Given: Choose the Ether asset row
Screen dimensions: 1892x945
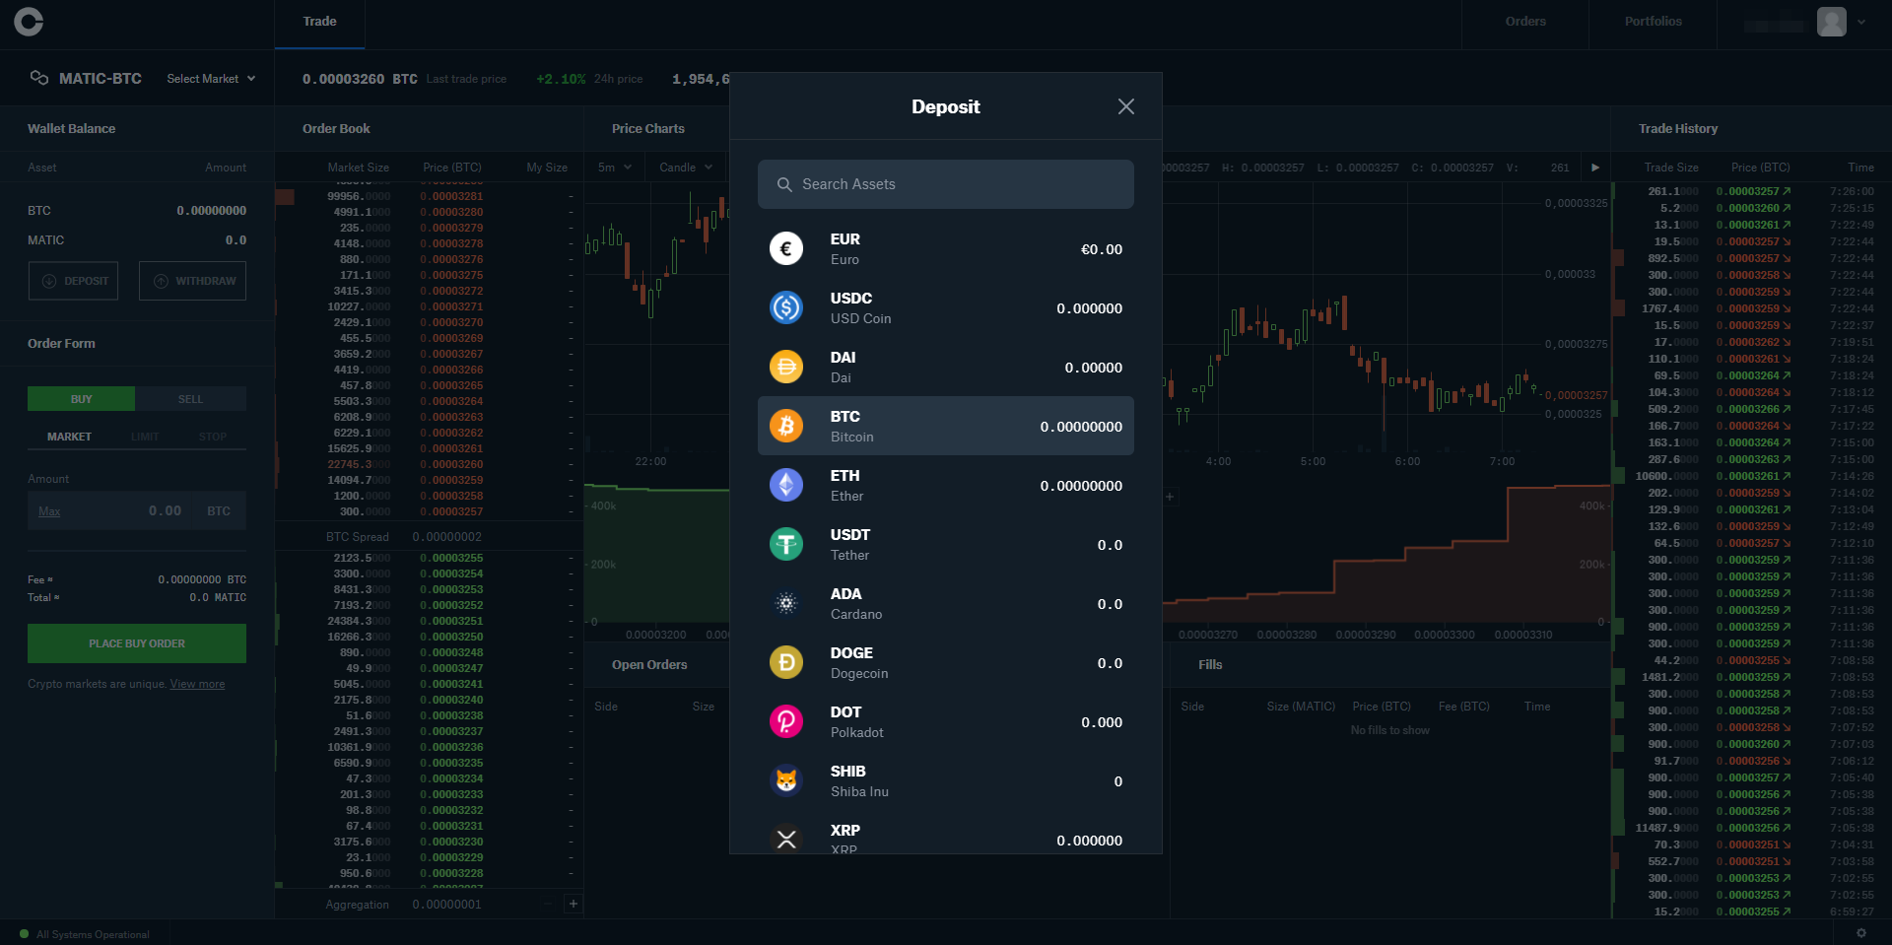Looking at the screenshot, I should [x=946, y=485].
